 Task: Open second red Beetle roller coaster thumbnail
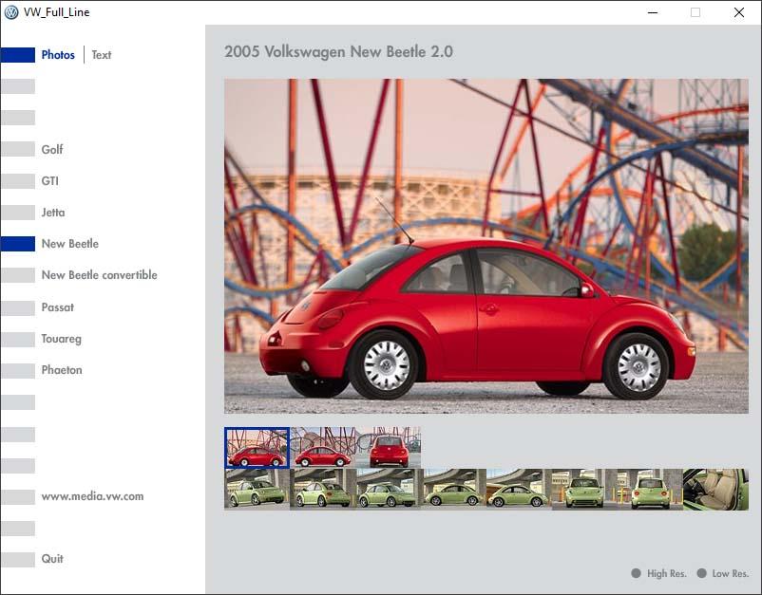point(323,448)
